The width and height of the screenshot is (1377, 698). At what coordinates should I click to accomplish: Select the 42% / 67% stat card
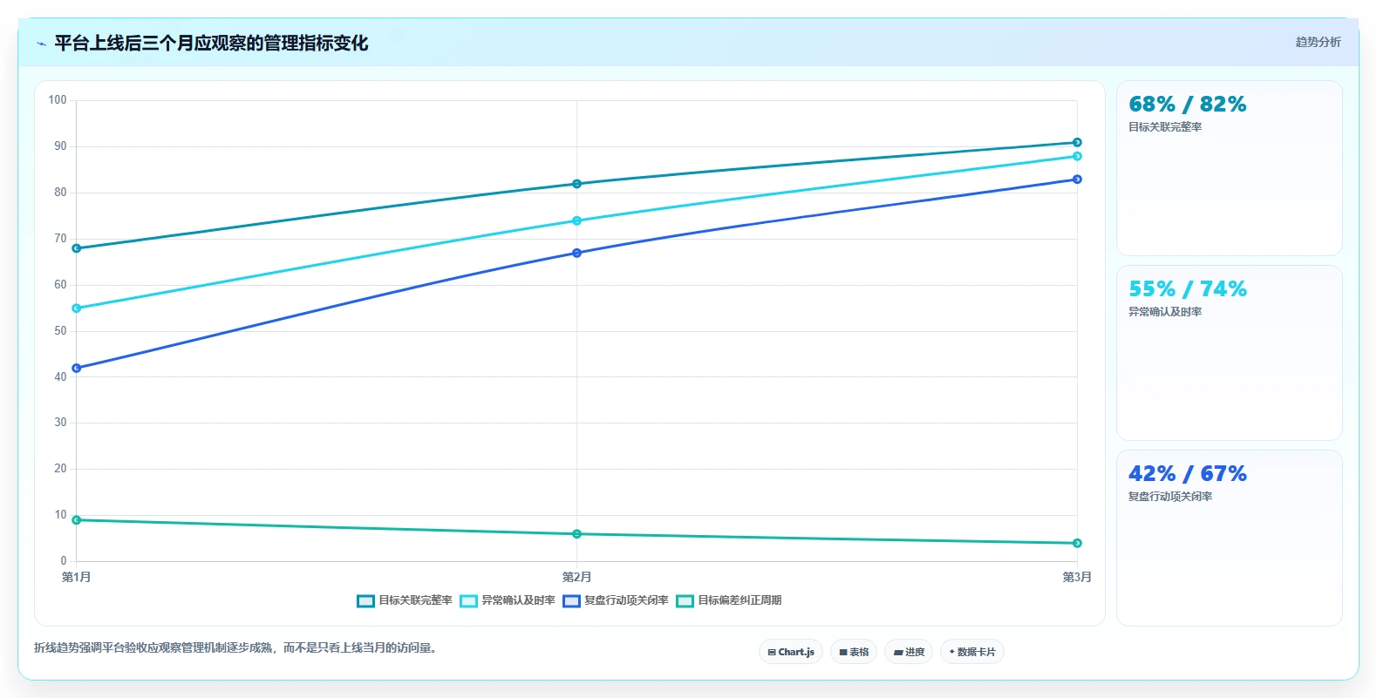point(1230,538)
